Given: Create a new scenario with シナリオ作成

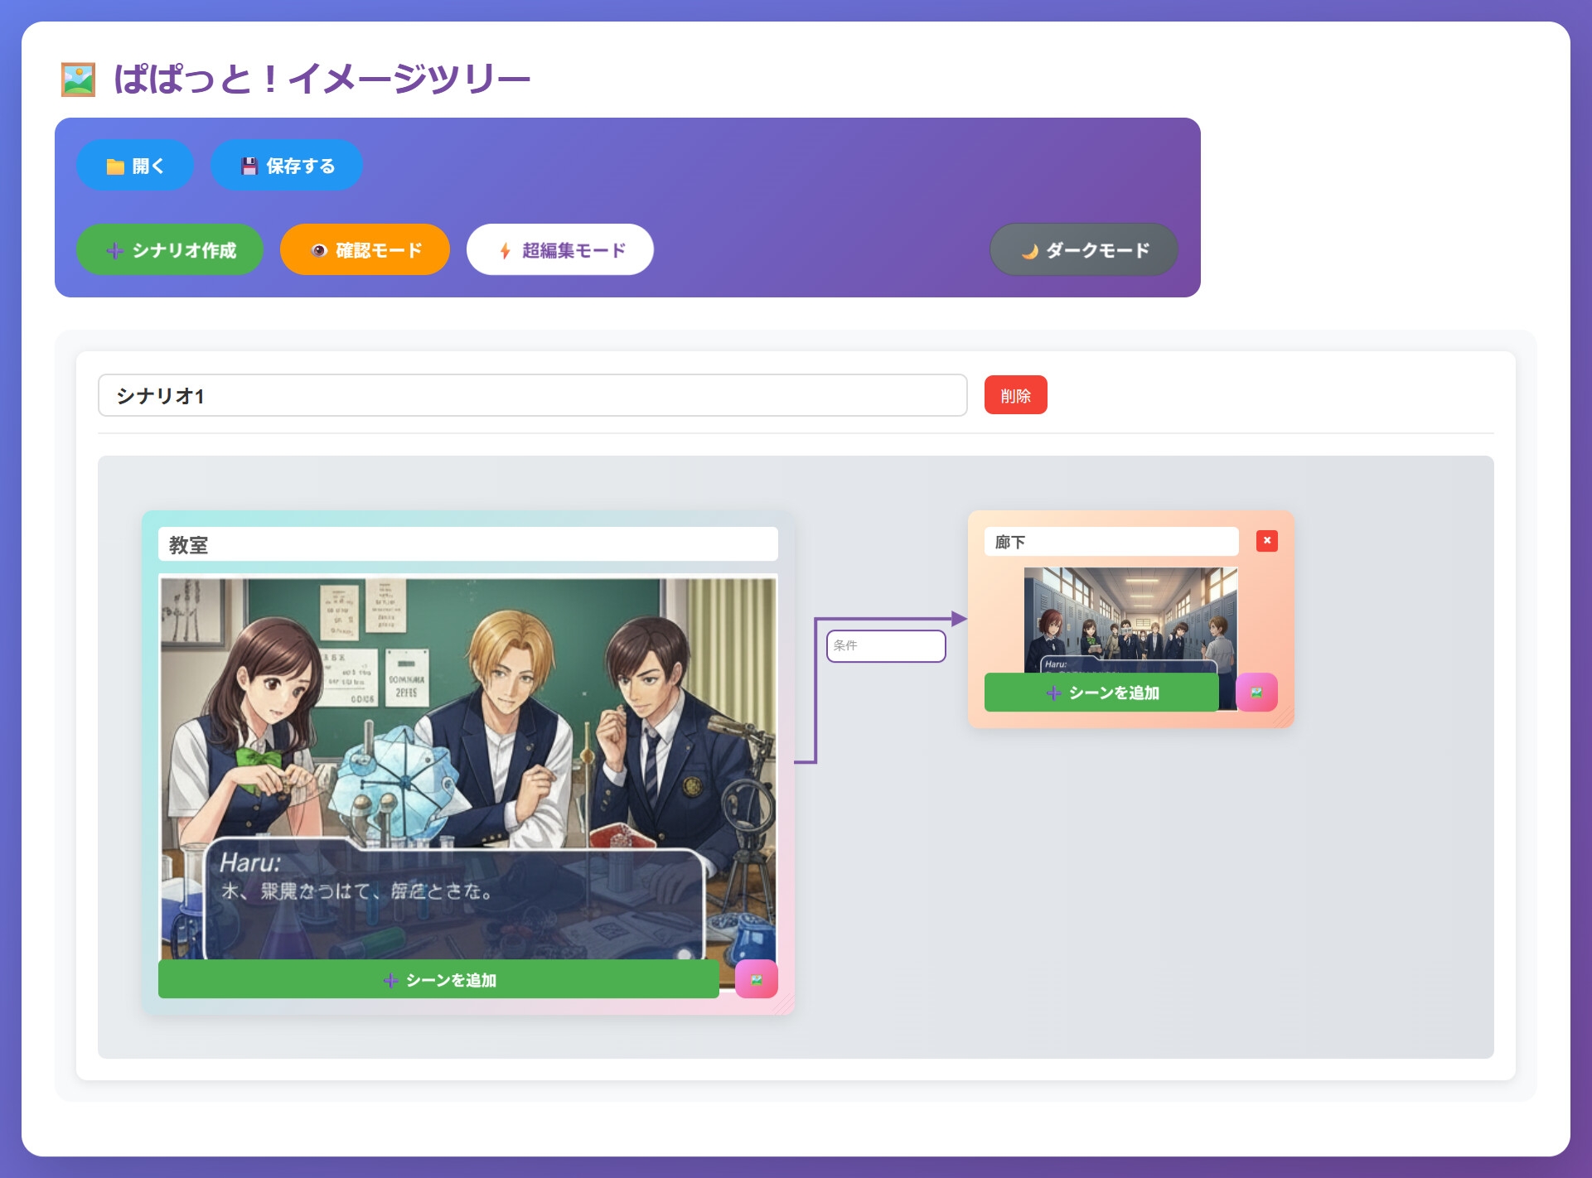Looking at the screenshot, I should [x=170, y=250].
